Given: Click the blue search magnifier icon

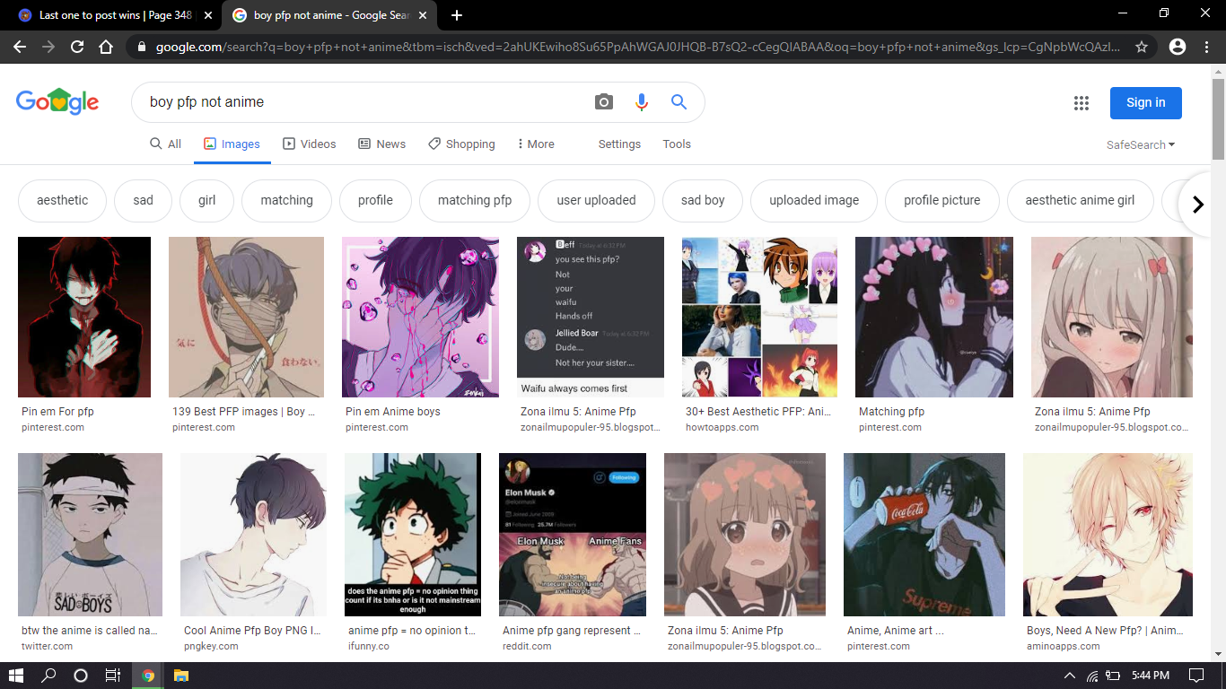Looking at the screenshot, I should [679, 102].
